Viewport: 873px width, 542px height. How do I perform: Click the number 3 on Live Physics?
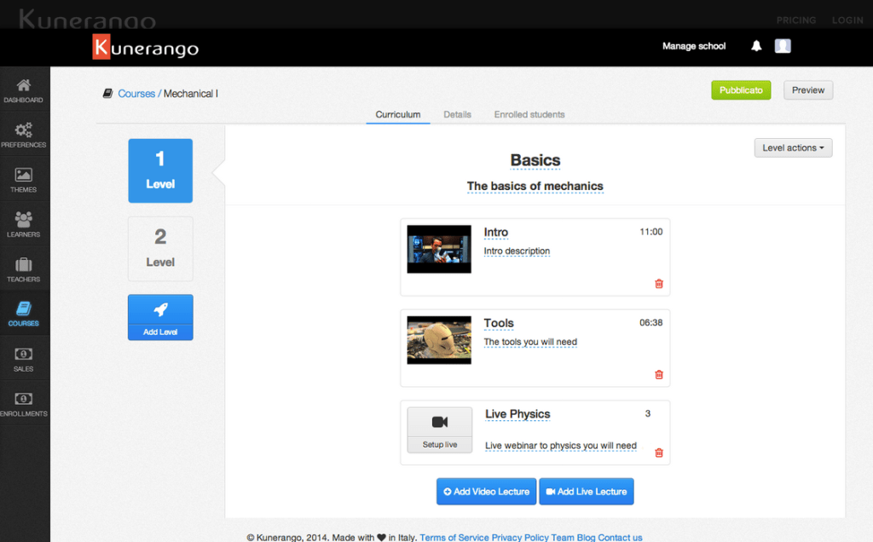click(648, 413)
